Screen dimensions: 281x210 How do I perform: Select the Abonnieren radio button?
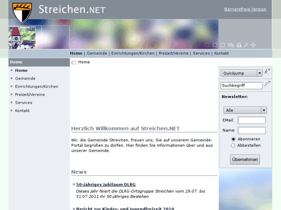point(233,139)
